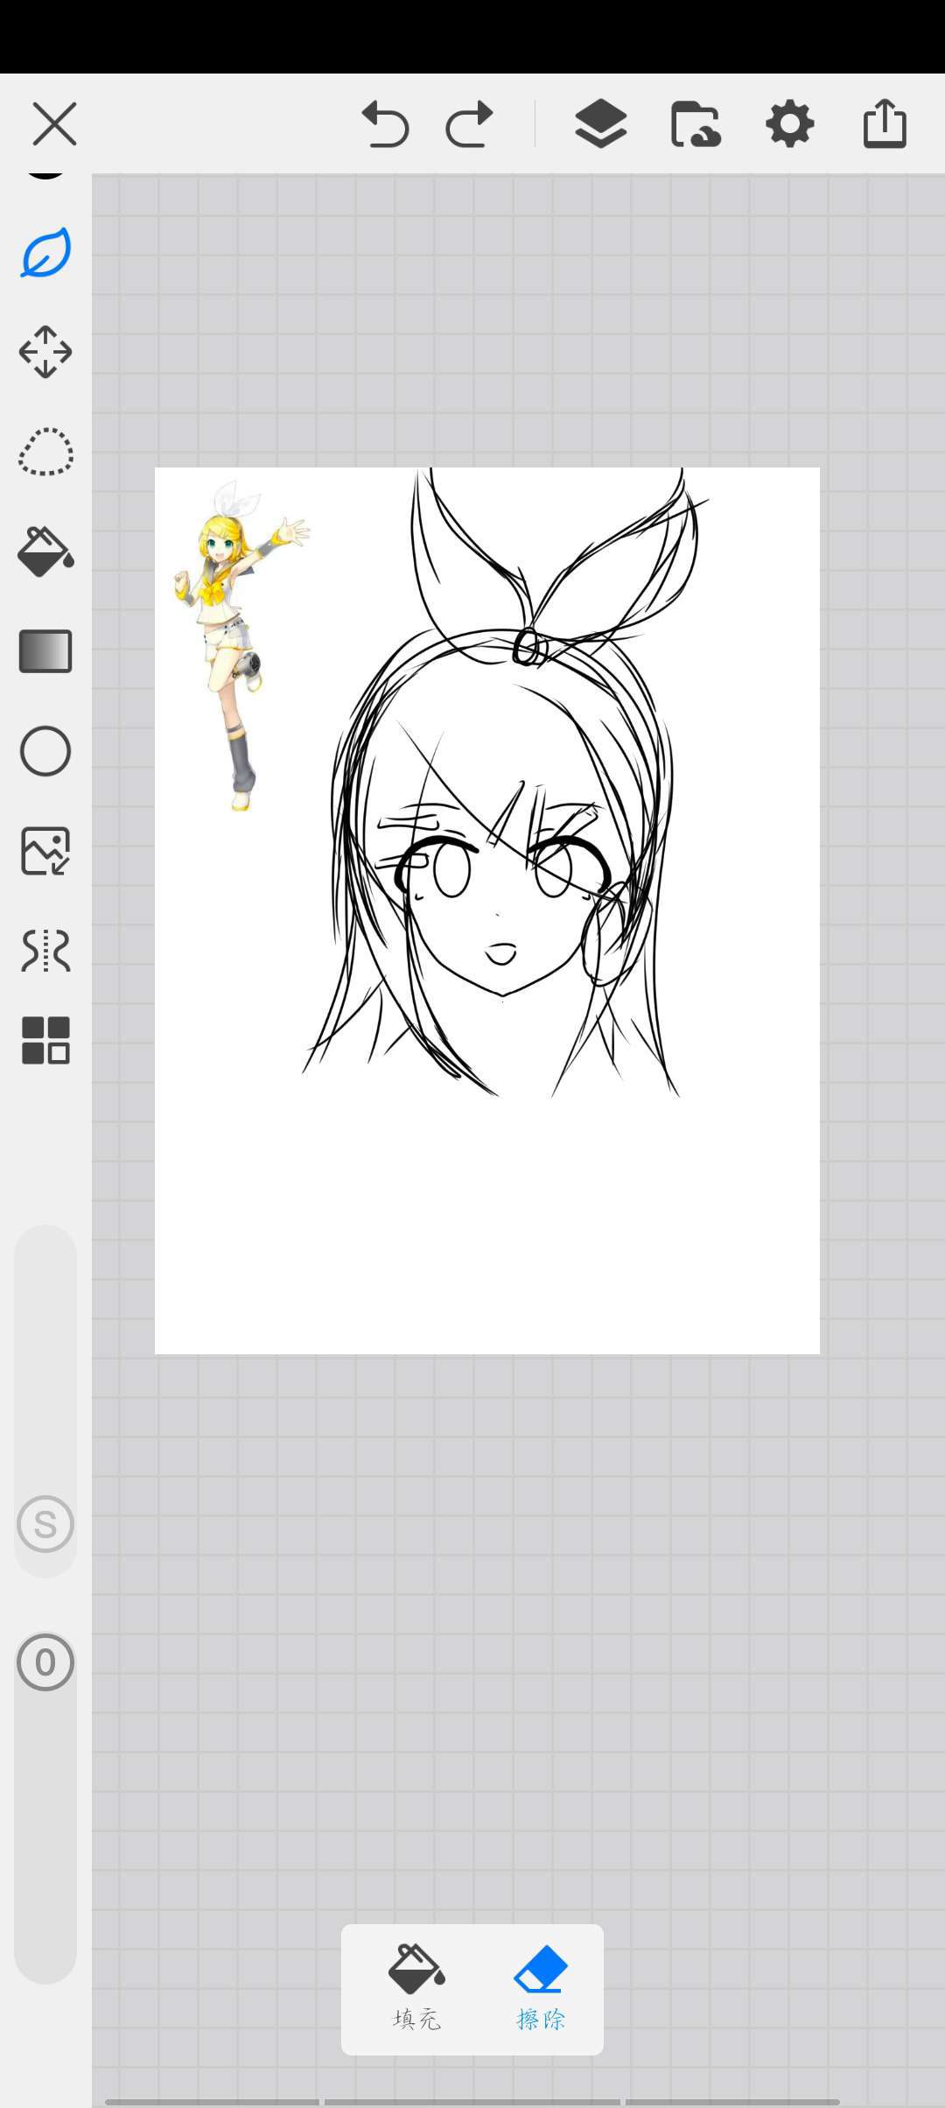Activate the lasso selection tool
The width and height of the screenshot is (945, 2108).
pyautogui.click(x=45, y=452)
